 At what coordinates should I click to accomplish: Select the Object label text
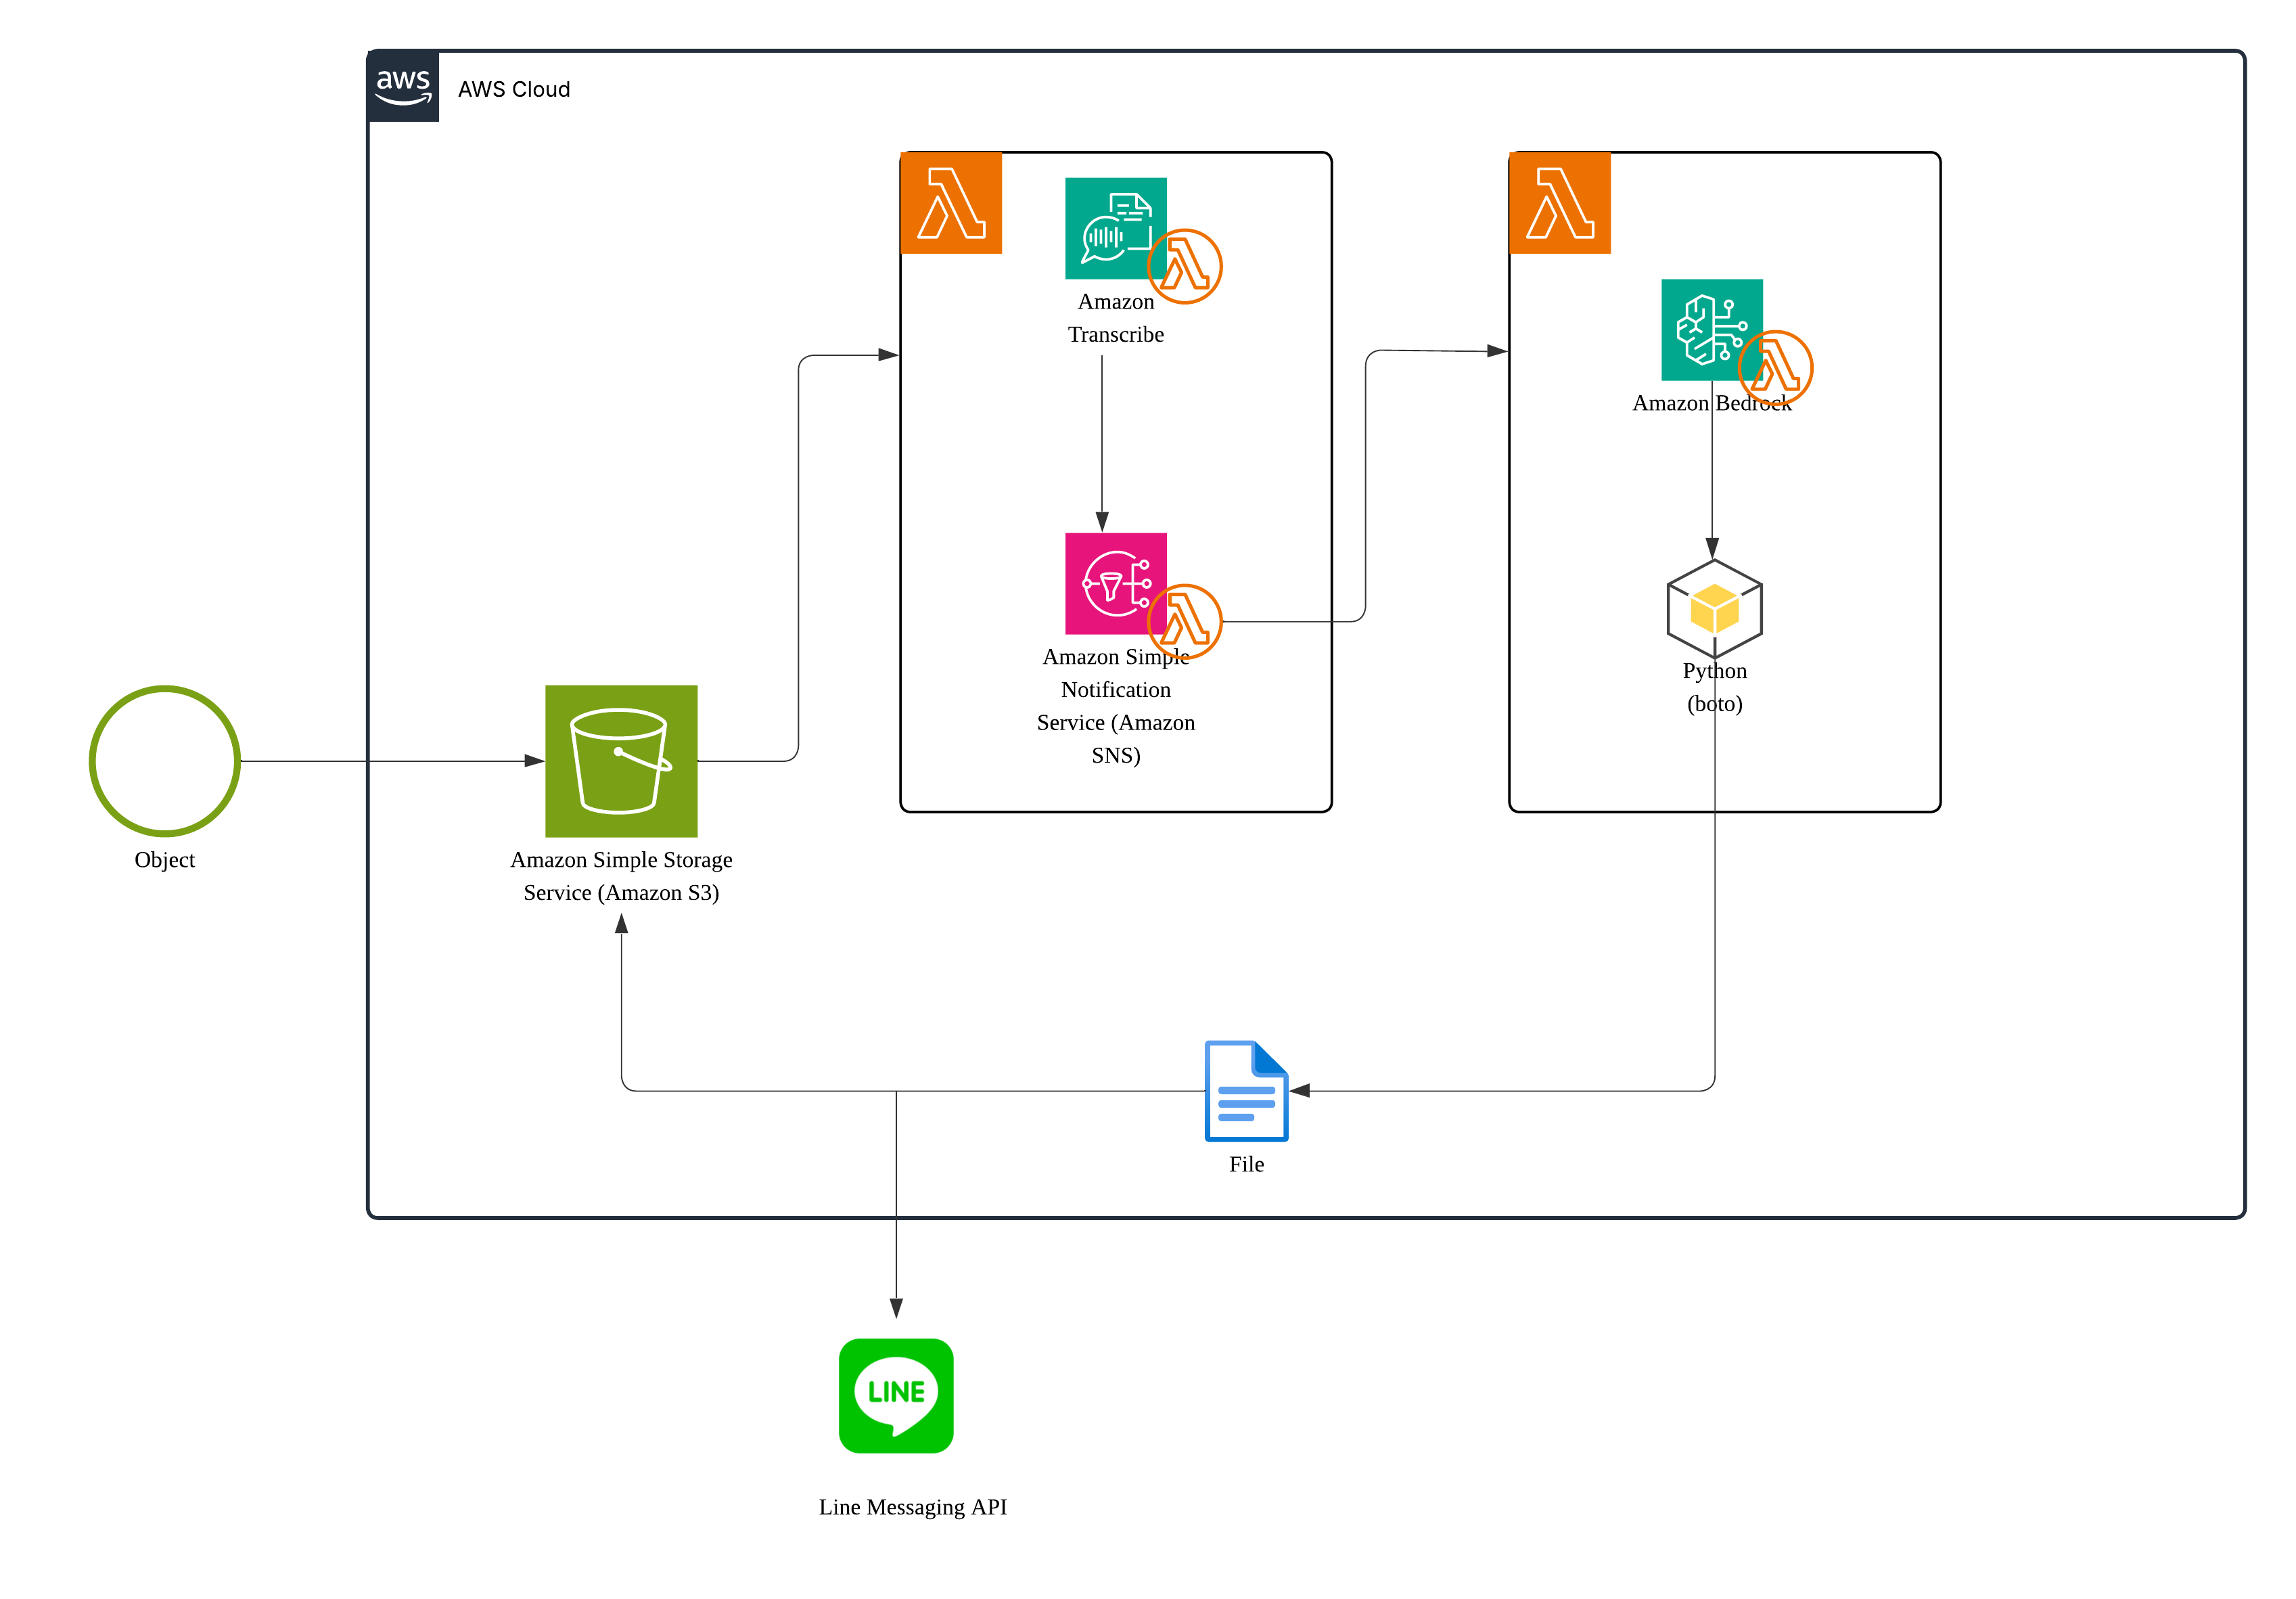coord(165,860)
